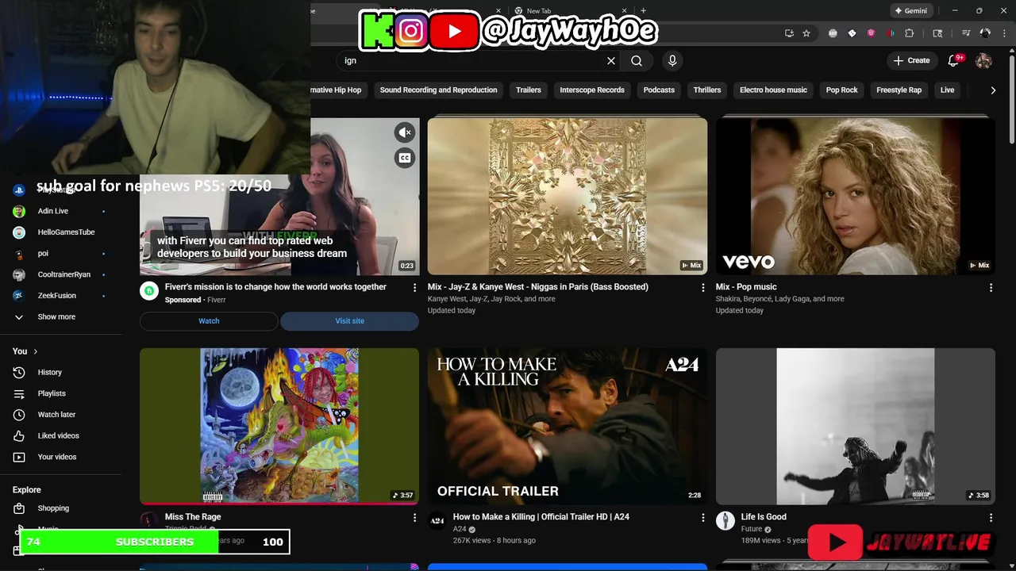
Task: Select the Trailers topic chip
Action: point(529,90)
